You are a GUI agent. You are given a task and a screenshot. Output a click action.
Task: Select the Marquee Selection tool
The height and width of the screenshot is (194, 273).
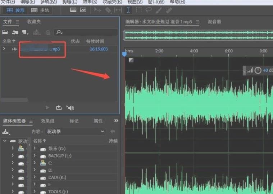pyautogui.click(x=139, y=10)
